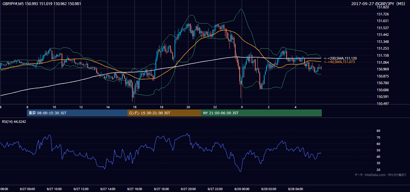Select the NY 21:00-06:00 JST session bar

pos(261,113)
